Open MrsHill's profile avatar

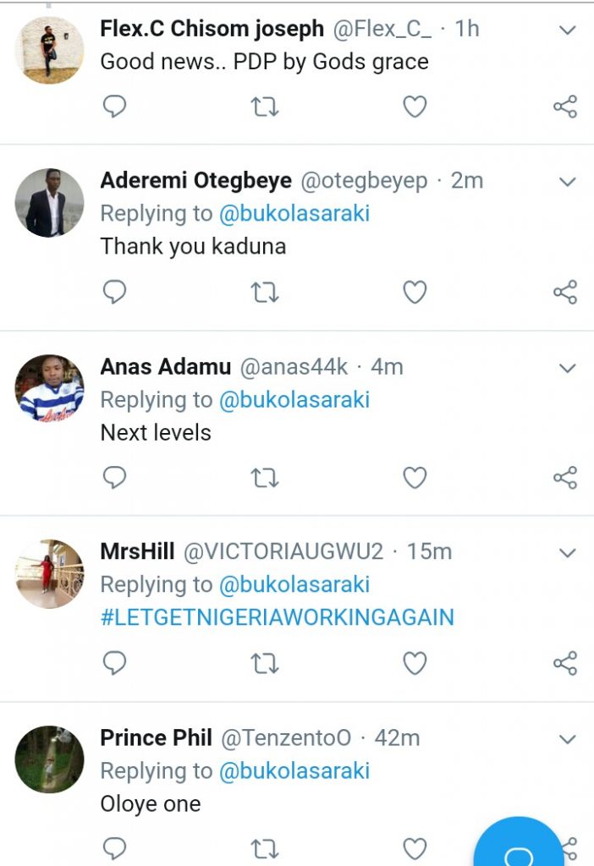(x=50, y=574)
